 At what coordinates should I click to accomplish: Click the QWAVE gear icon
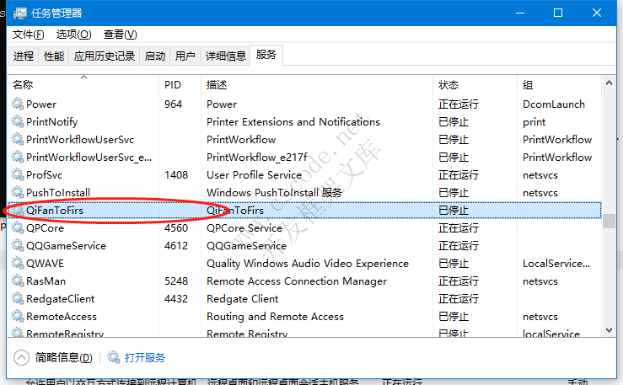(18, 263)
